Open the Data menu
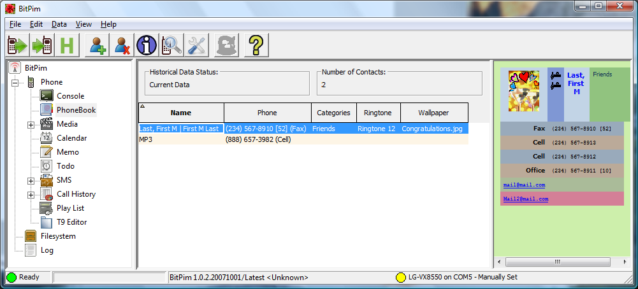 pyautogui.click(x=59, y=24)
